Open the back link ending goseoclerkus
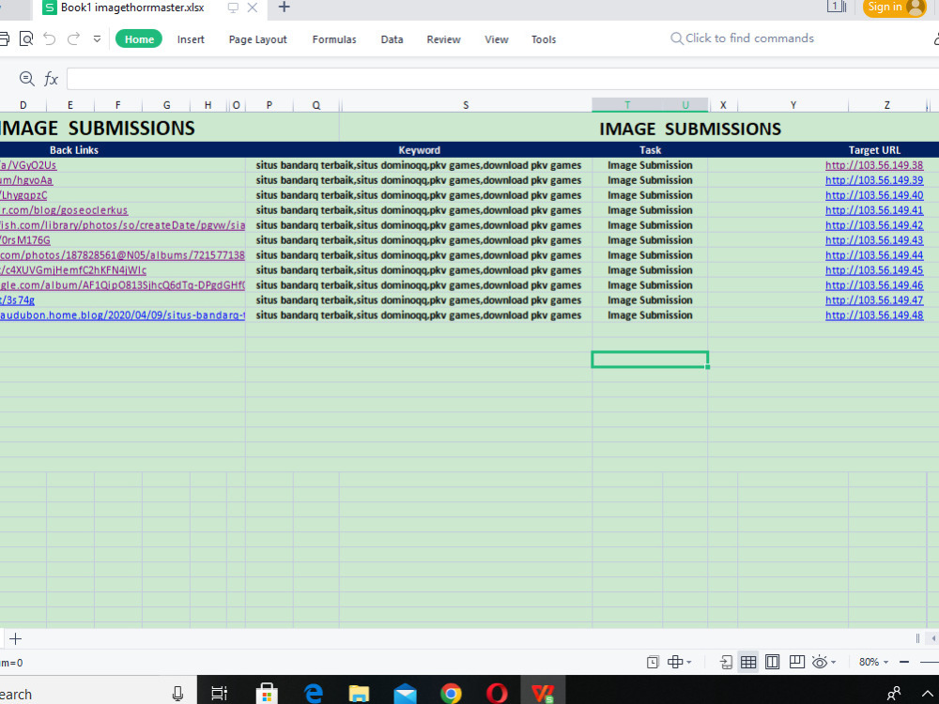The width and height of the screenshot is (939, 704). [x=64, y=210]
